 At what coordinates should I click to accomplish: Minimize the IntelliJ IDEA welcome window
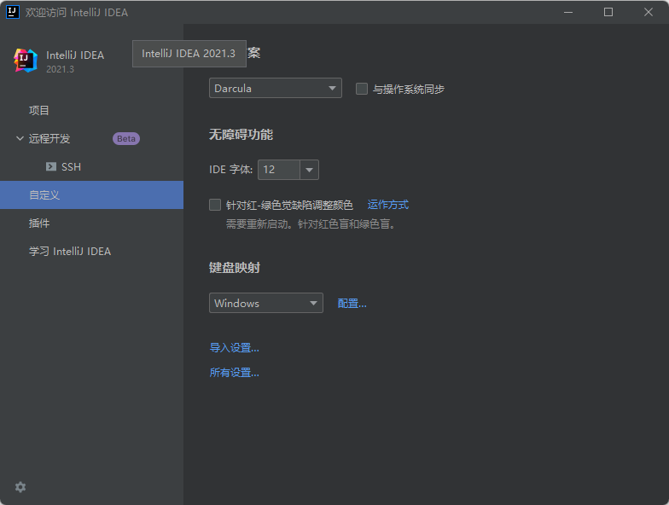(x=568, y=12)
